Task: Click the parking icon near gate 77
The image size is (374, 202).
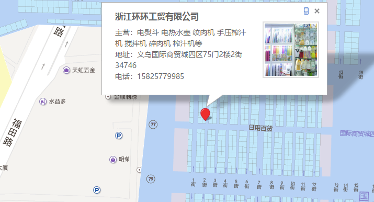Action: pyautogui.click(x=119, y=136)
